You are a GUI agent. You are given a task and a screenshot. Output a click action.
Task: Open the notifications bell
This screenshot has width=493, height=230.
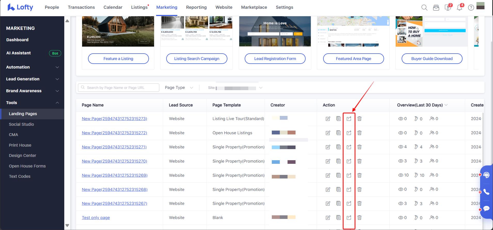tap(459, 8)
